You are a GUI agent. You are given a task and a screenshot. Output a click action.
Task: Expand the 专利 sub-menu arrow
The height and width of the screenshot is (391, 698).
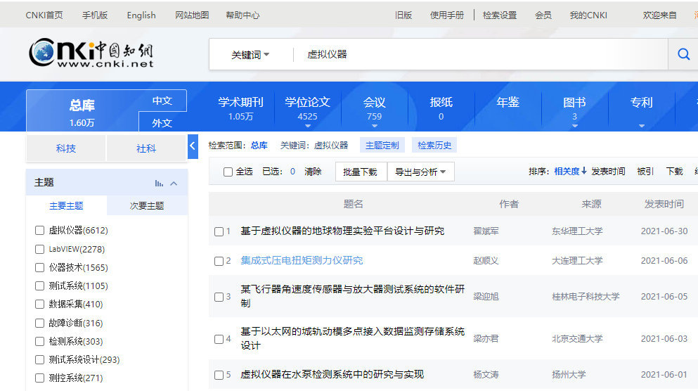pos(642,126)
